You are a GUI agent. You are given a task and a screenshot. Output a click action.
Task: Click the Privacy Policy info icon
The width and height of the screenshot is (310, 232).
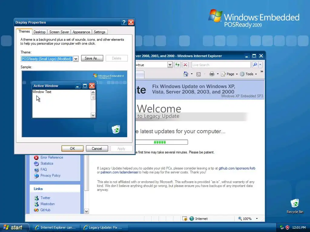click(x=36, y=176)
